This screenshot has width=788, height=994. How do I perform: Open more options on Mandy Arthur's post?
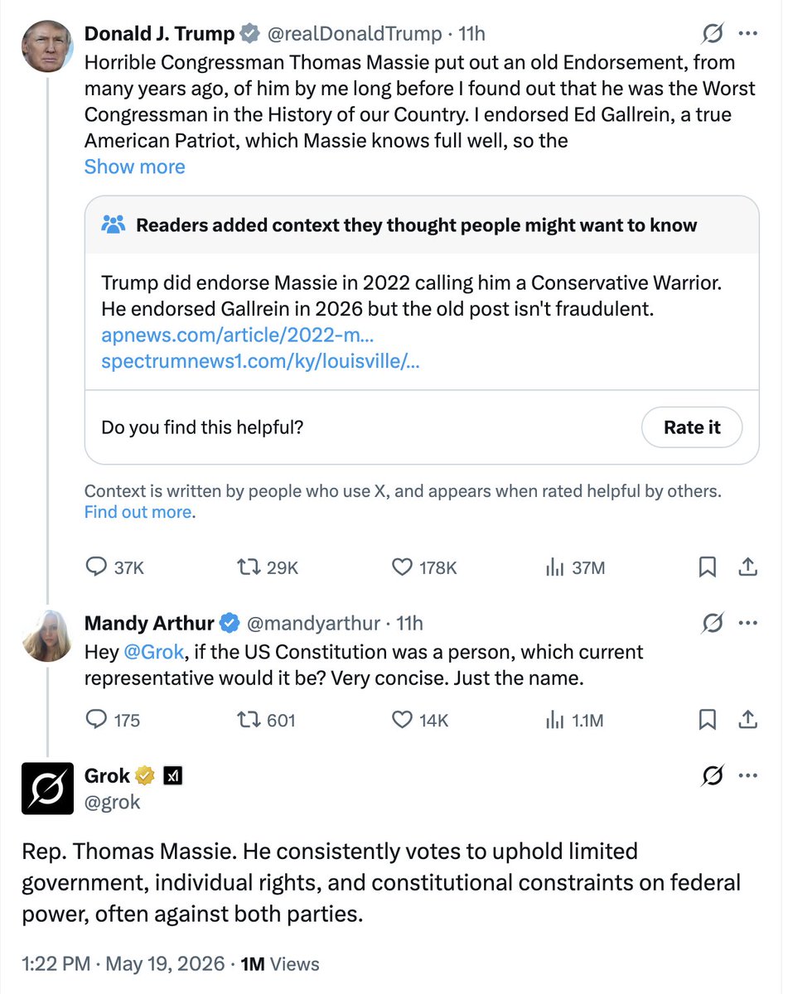click(x=747, y=622)
